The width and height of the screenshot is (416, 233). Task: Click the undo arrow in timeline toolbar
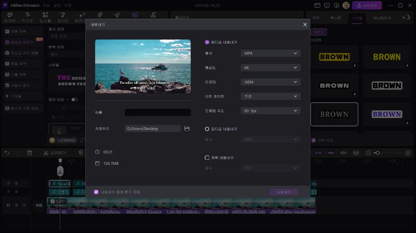(7, 153)
